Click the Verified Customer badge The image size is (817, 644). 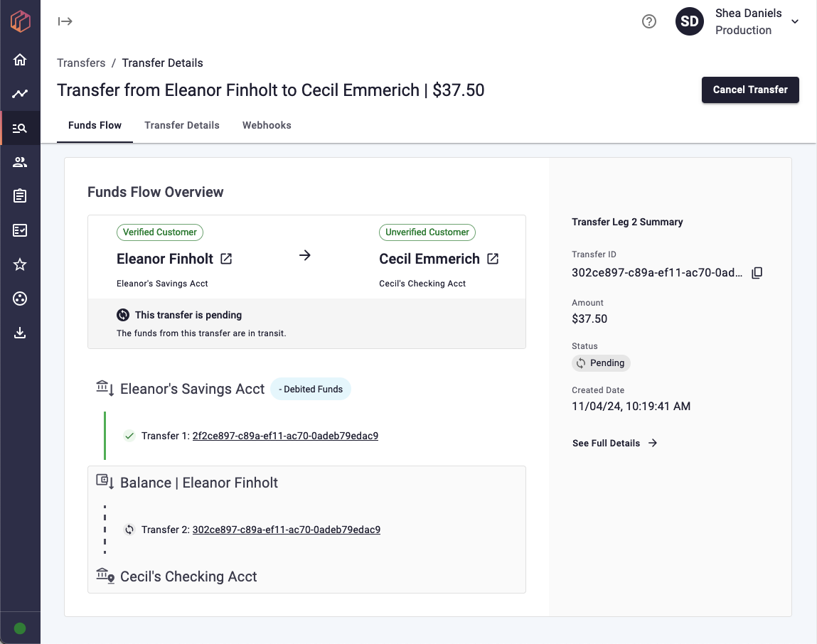pos(160,232)
